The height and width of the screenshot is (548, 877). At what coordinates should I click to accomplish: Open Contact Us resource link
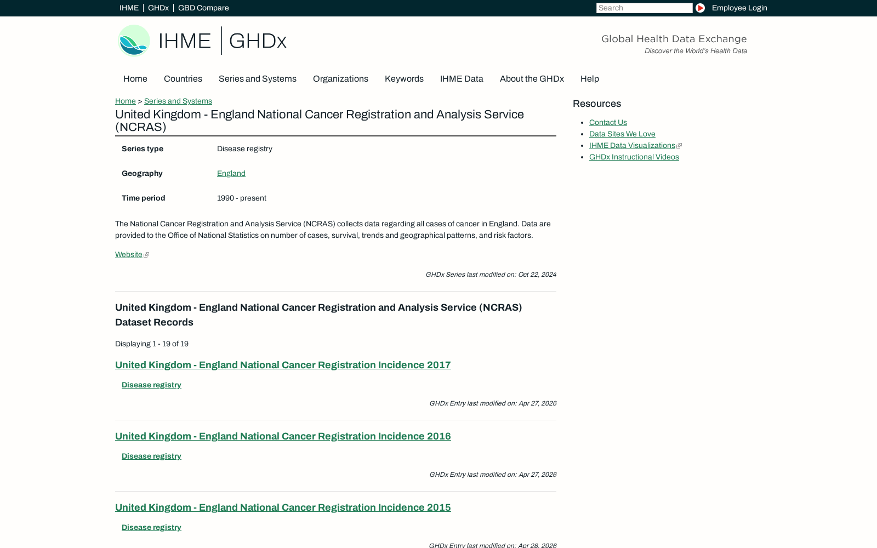coord(608,122)
